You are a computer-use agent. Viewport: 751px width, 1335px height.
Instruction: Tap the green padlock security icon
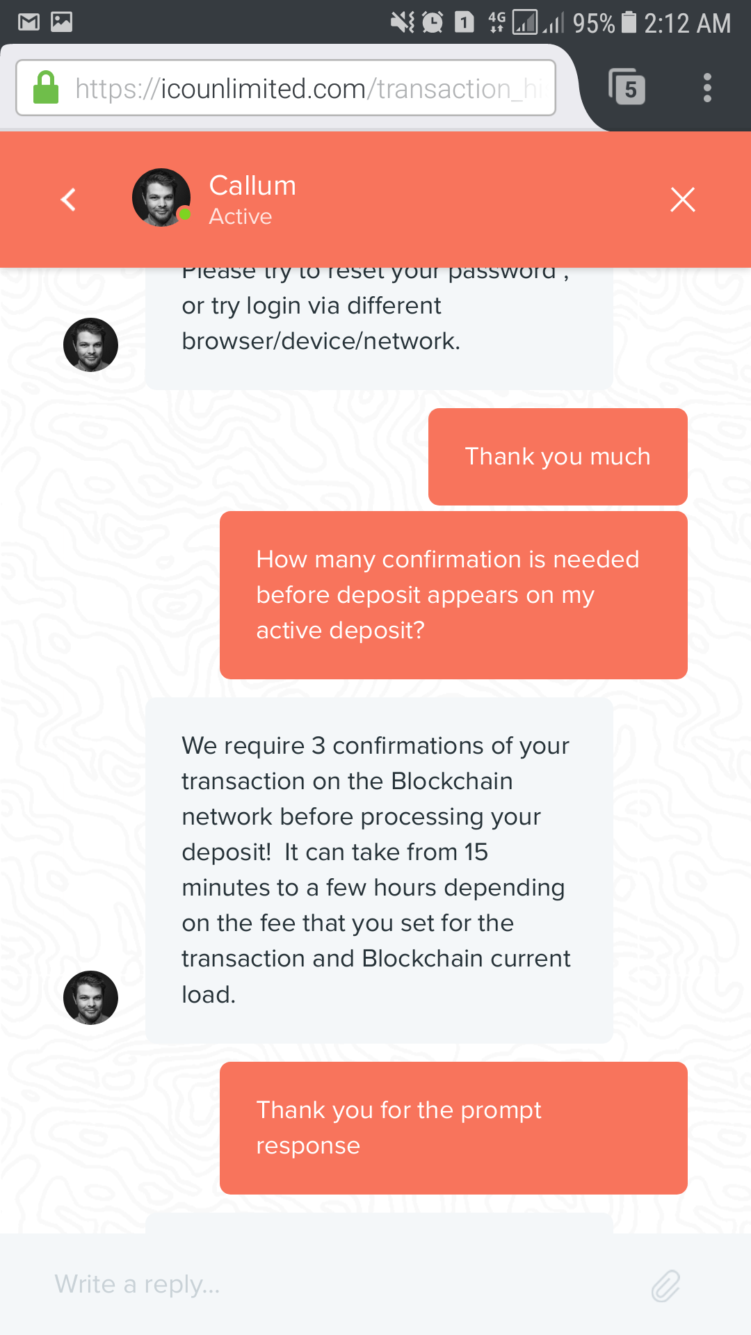pos(46,88)
